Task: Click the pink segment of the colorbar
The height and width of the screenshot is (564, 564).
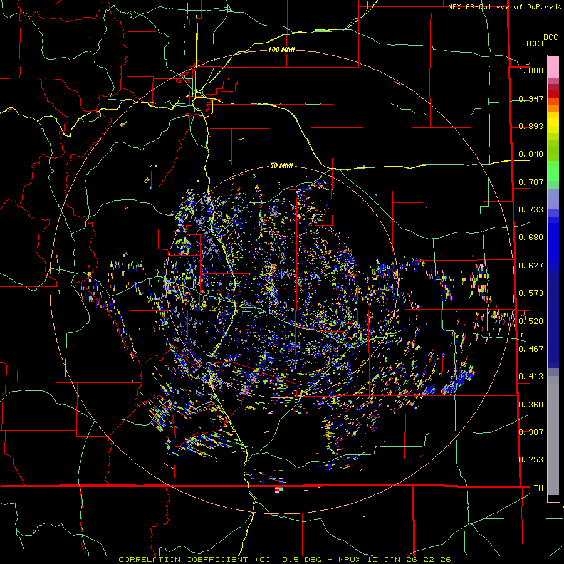Action: pyautogui.click(x=553, y=67)
